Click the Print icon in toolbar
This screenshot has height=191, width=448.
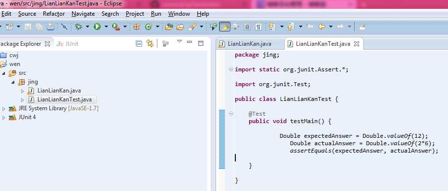click(x=50, y=27)
